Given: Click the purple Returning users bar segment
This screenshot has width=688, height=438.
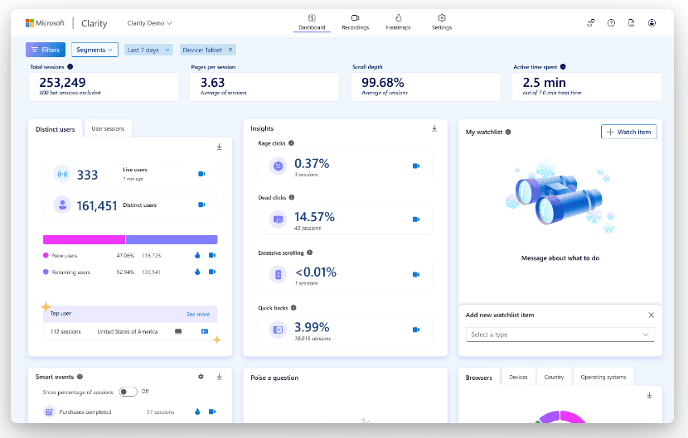Looking at the screenshot, I should coord(172,239).
